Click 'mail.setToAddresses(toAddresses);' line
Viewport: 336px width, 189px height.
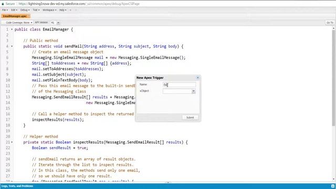click(x=68, y=69)
